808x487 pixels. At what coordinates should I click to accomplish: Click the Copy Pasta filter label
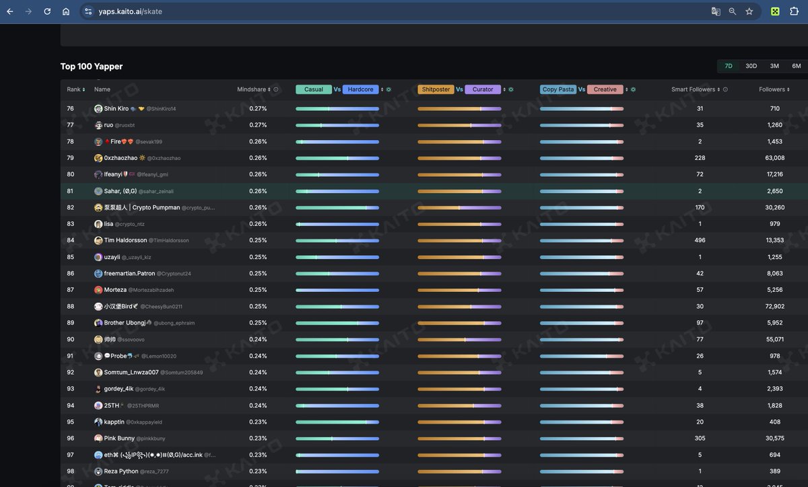(558, 89)
